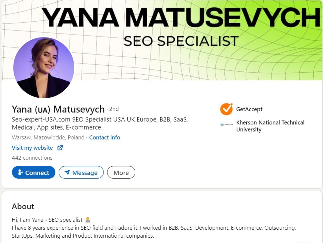The image size is (323, 243).
Task: Click the paper plane icon in the Message button
Action: 67,173
